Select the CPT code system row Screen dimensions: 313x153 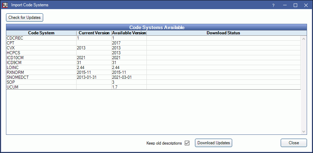point(154,43)
